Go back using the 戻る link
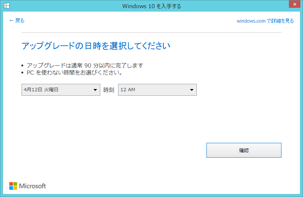 click(17, 20)
